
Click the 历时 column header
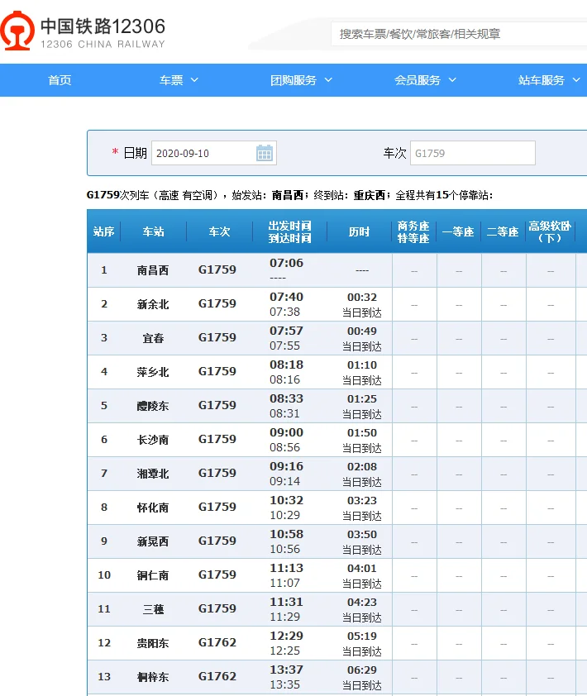coord(359,231)
